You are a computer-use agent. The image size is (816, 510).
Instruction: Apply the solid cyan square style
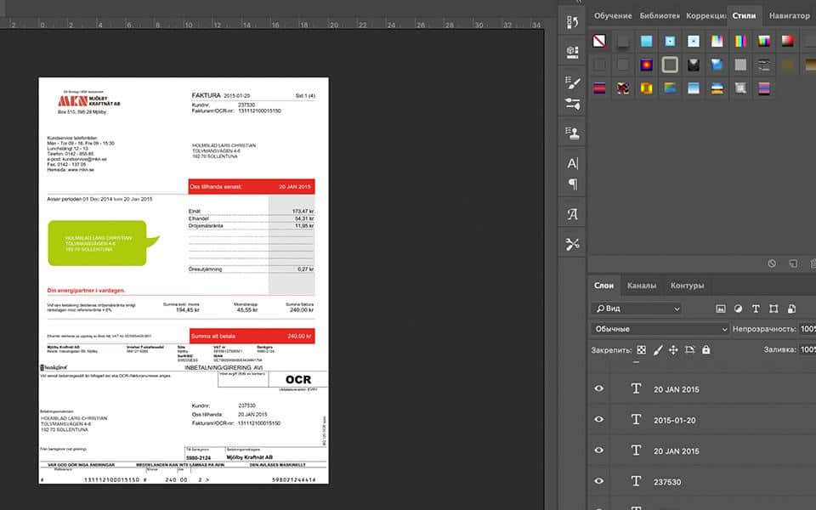coord(646,41)
